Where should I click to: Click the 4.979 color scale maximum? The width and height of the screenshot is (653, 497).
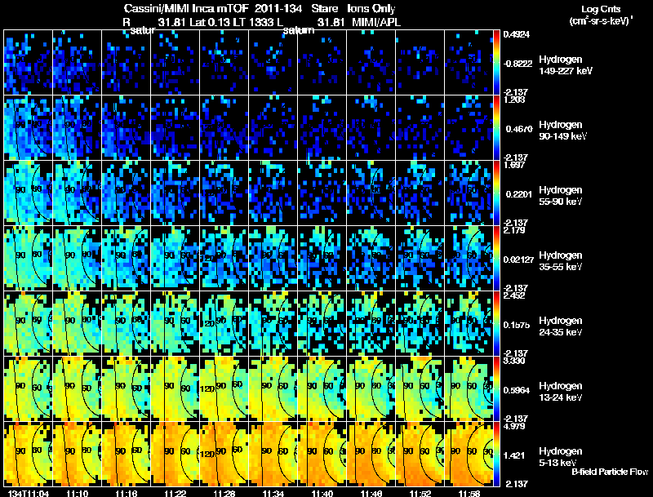[x=514, y=426]
